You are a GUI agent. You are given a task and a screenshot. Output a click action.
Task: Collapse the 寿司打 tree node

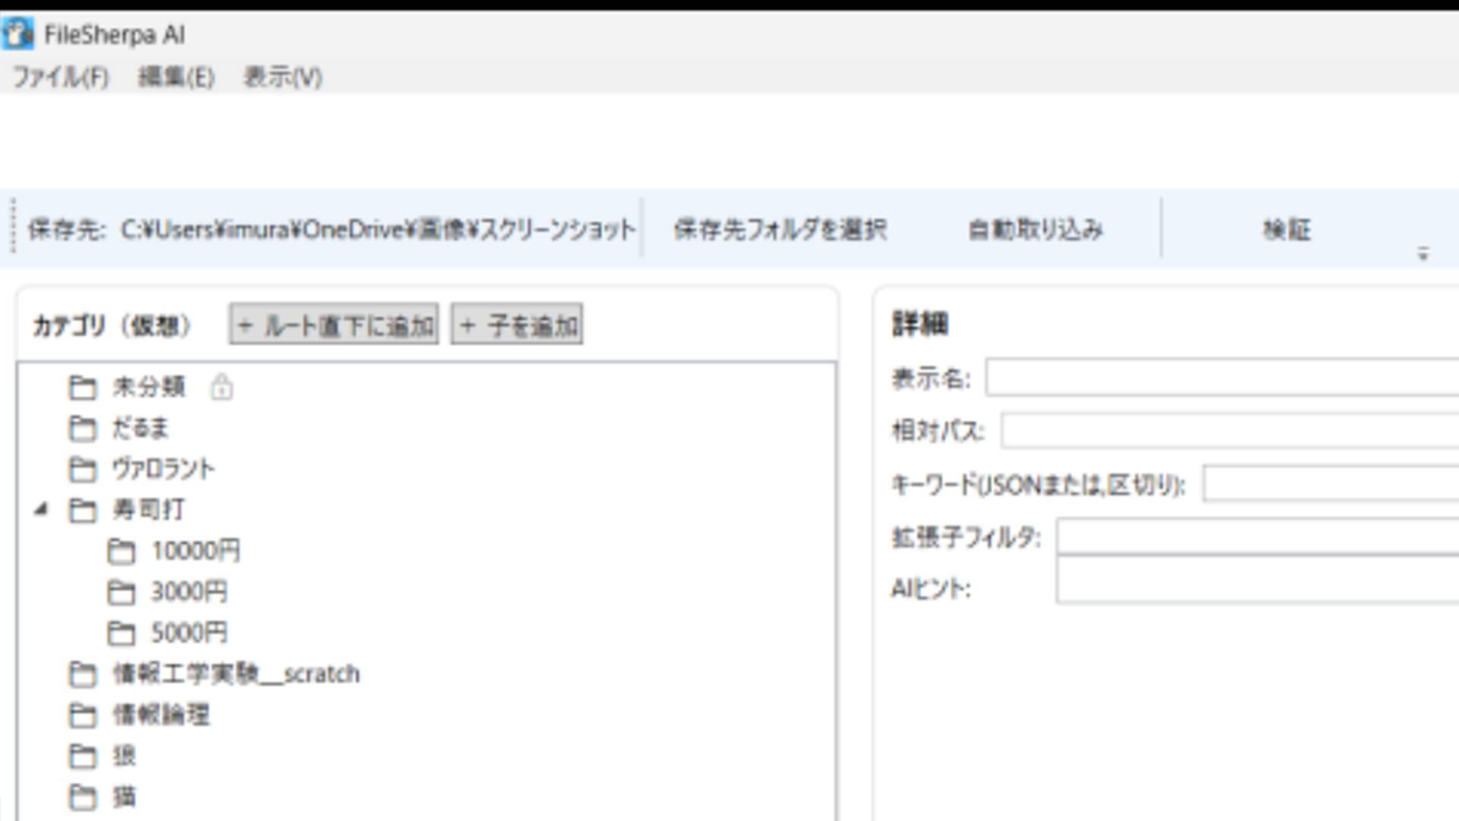pyautogui.click(x=42, y=509)
